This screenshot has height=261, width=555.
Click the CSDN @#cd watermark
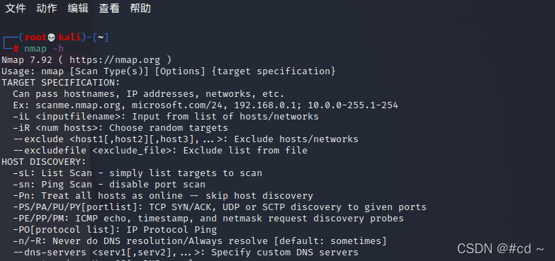click(x=500, y=249)
